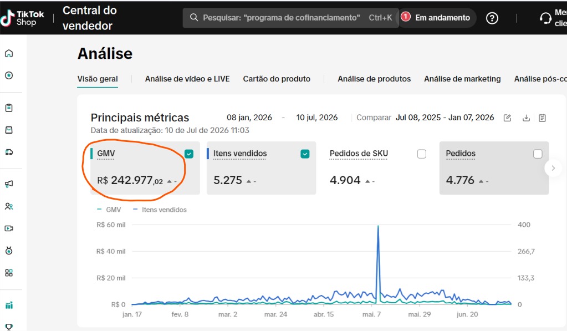
Task: Open the compare period date range
Action: coord(445,118)
